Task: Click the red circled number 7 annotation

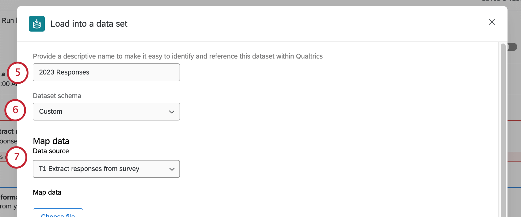Action: coord(16,157)
